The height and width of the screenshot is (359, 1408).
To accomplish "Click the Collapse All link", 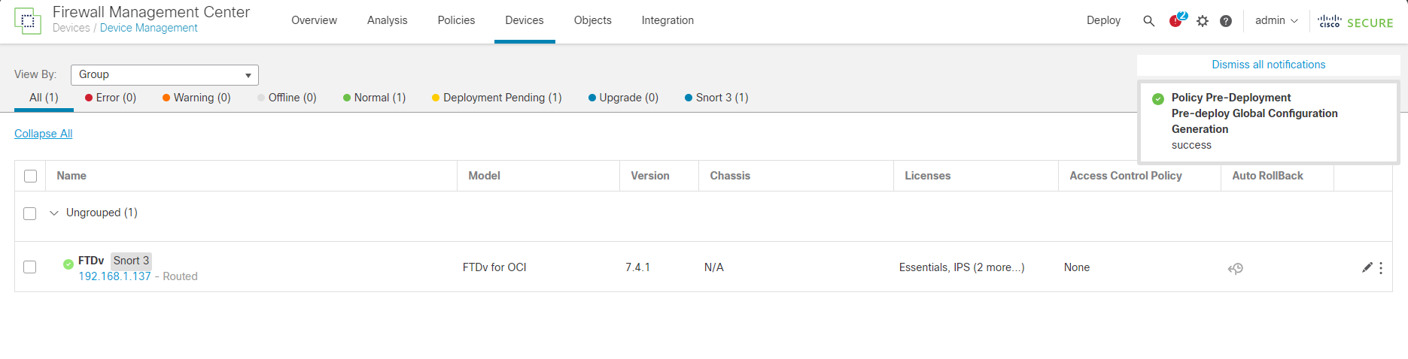I will point(44,134).
